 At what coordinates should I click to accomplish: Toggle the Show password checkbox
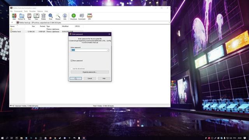pyautogui.click(x=72, y=61)
